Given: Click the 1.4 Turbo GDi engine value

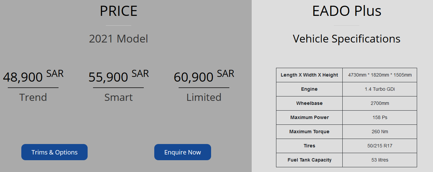Looking at the screenshot, I should tap(380, 89).
